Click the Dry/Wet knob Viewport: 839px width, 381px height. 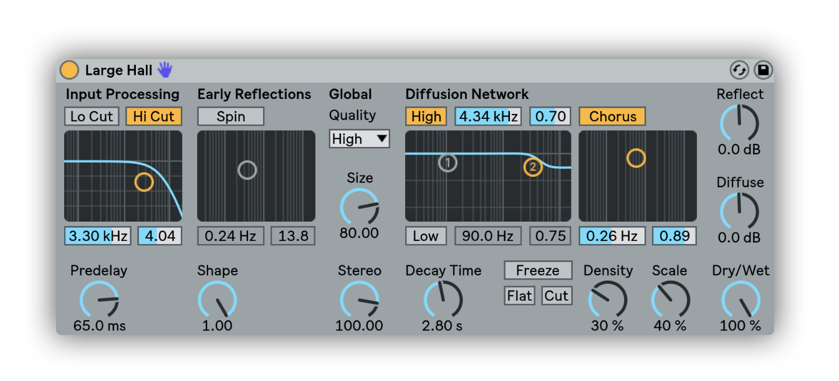[x=741, y=300]
